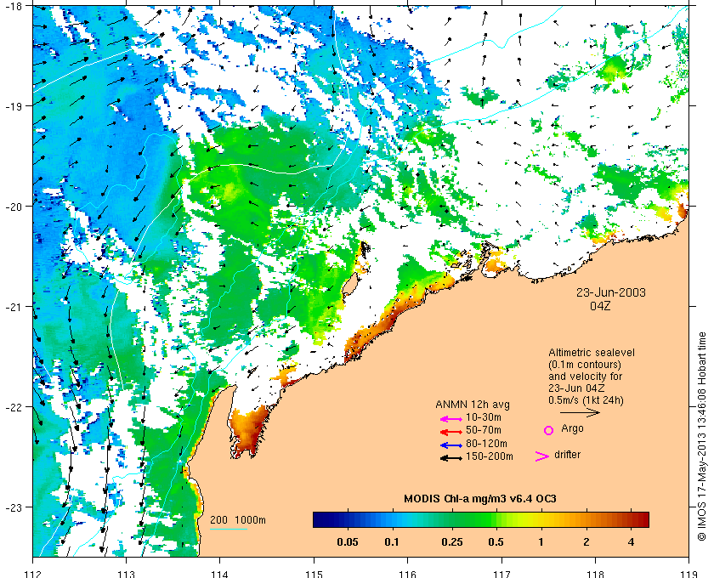This screenshot has width=714, height=578.
Task: Click the red 50-70m legend arrow
Action: coord(451,431)
